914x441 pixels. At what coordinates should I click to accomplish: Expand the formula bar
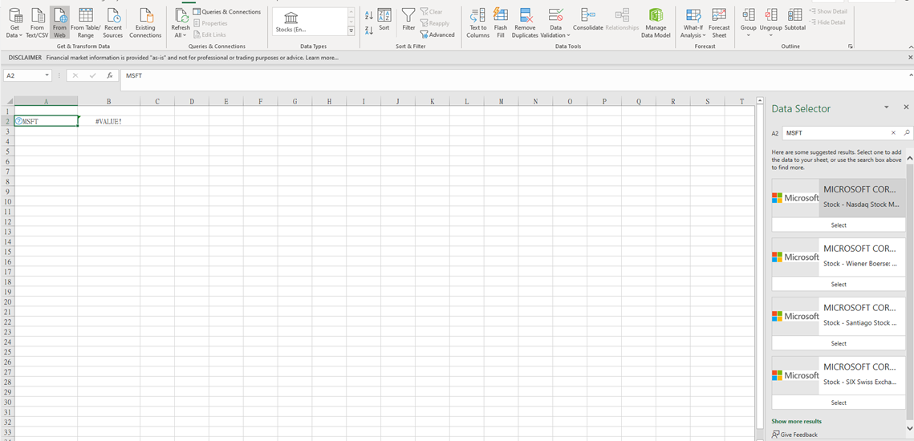click(911, 75)
